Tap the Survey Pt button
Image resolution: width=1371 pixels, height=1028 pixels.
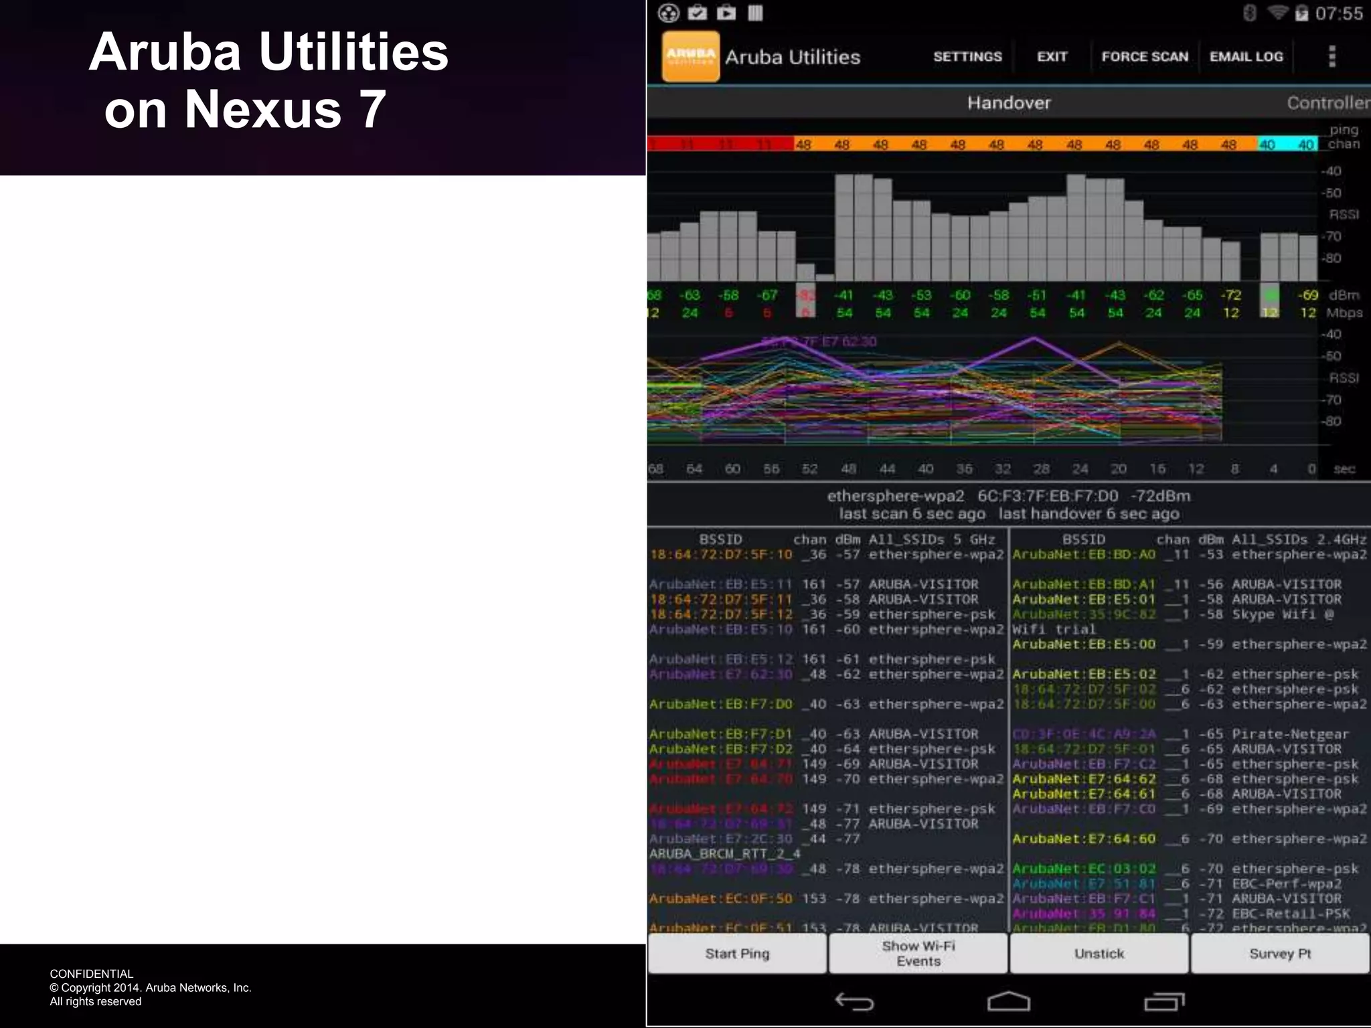pyautogui.click(x=1280, y=953)
